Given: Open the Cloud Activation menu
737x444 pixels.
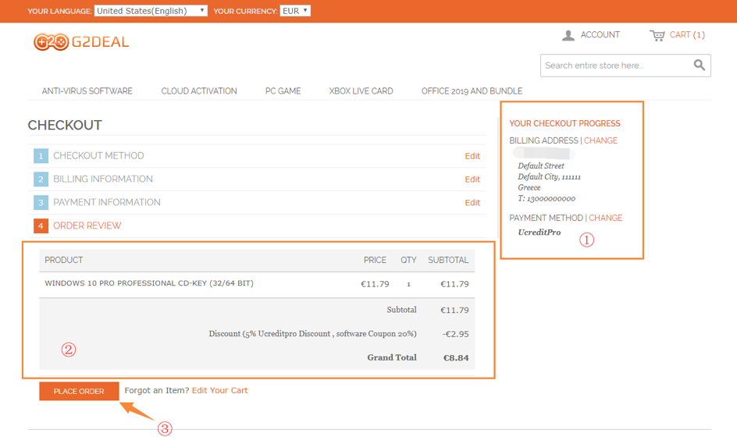Looking at the screenshot, I should click(x=199, y=91).
